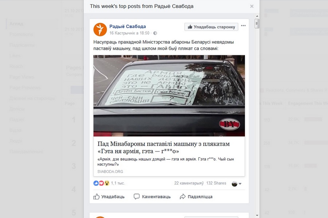328x218 pixels.
Task: Click the Радыё Свабода page avatar logo
Action: 100,29
